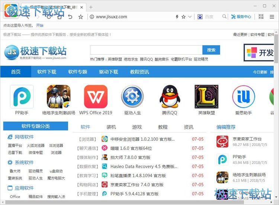Switch to the 装机 tab
This screenshot has height=205, width=279.
111,127
